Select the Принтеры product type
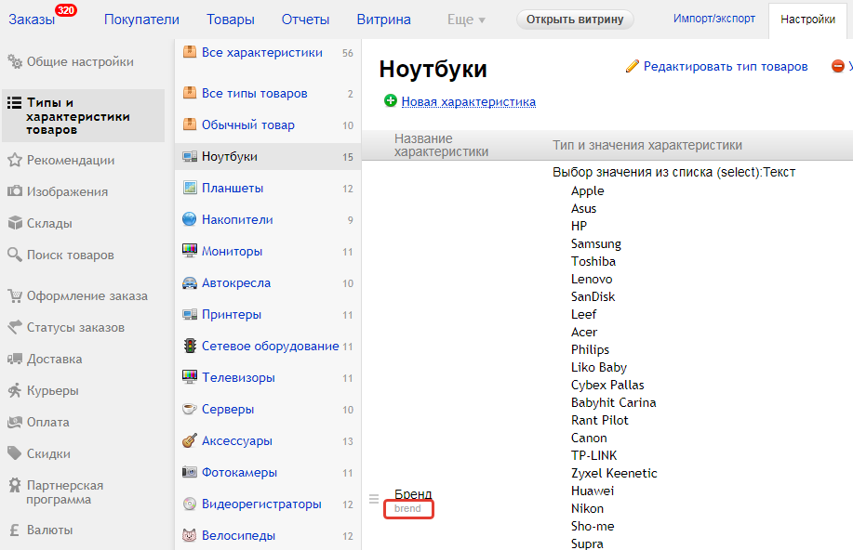 point(232,314)
